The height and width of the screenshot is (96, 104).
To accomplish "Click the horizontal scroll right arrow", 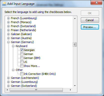I will [x=71, y=90].
